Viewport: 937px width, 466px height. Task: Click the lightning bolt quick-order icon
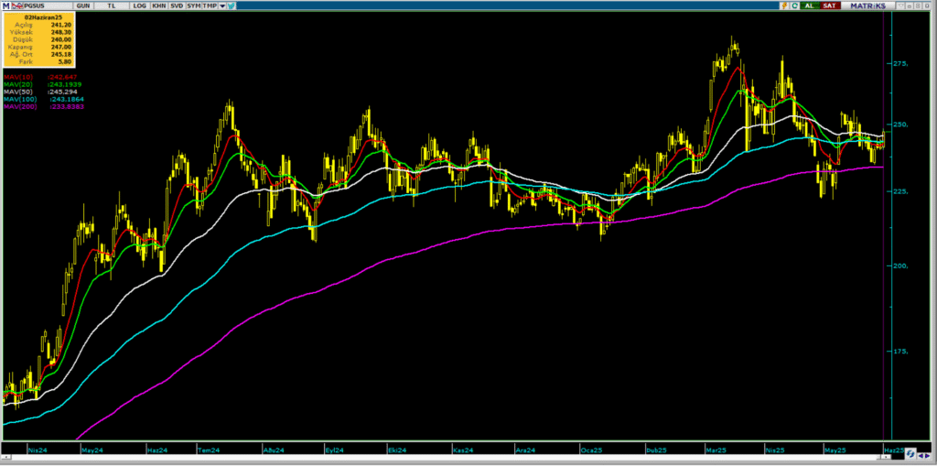(784, 5)
